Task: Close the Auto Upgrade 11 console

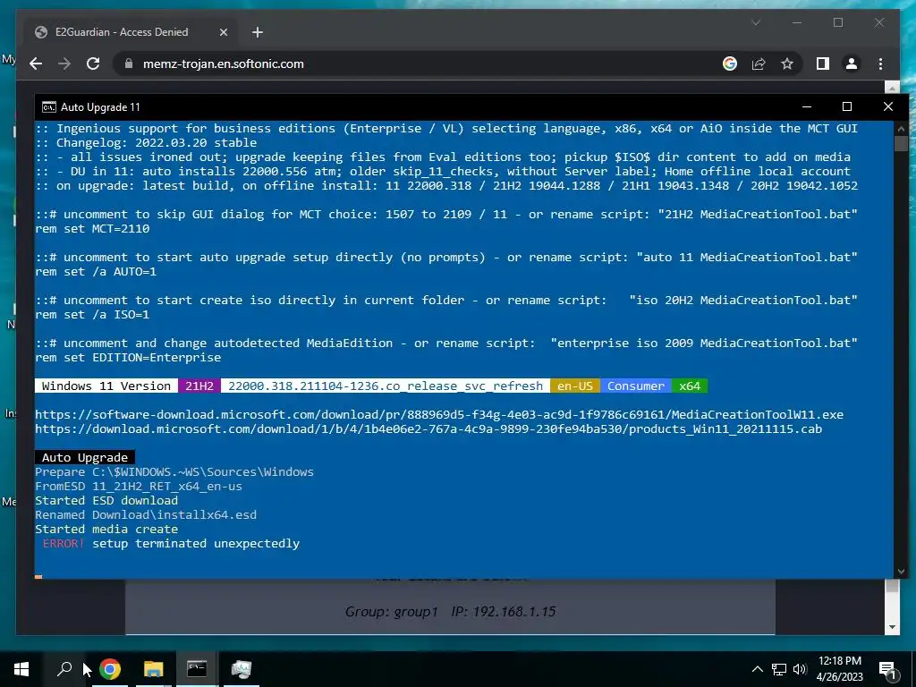Action: pyautogui.click(x=888, y=107)
